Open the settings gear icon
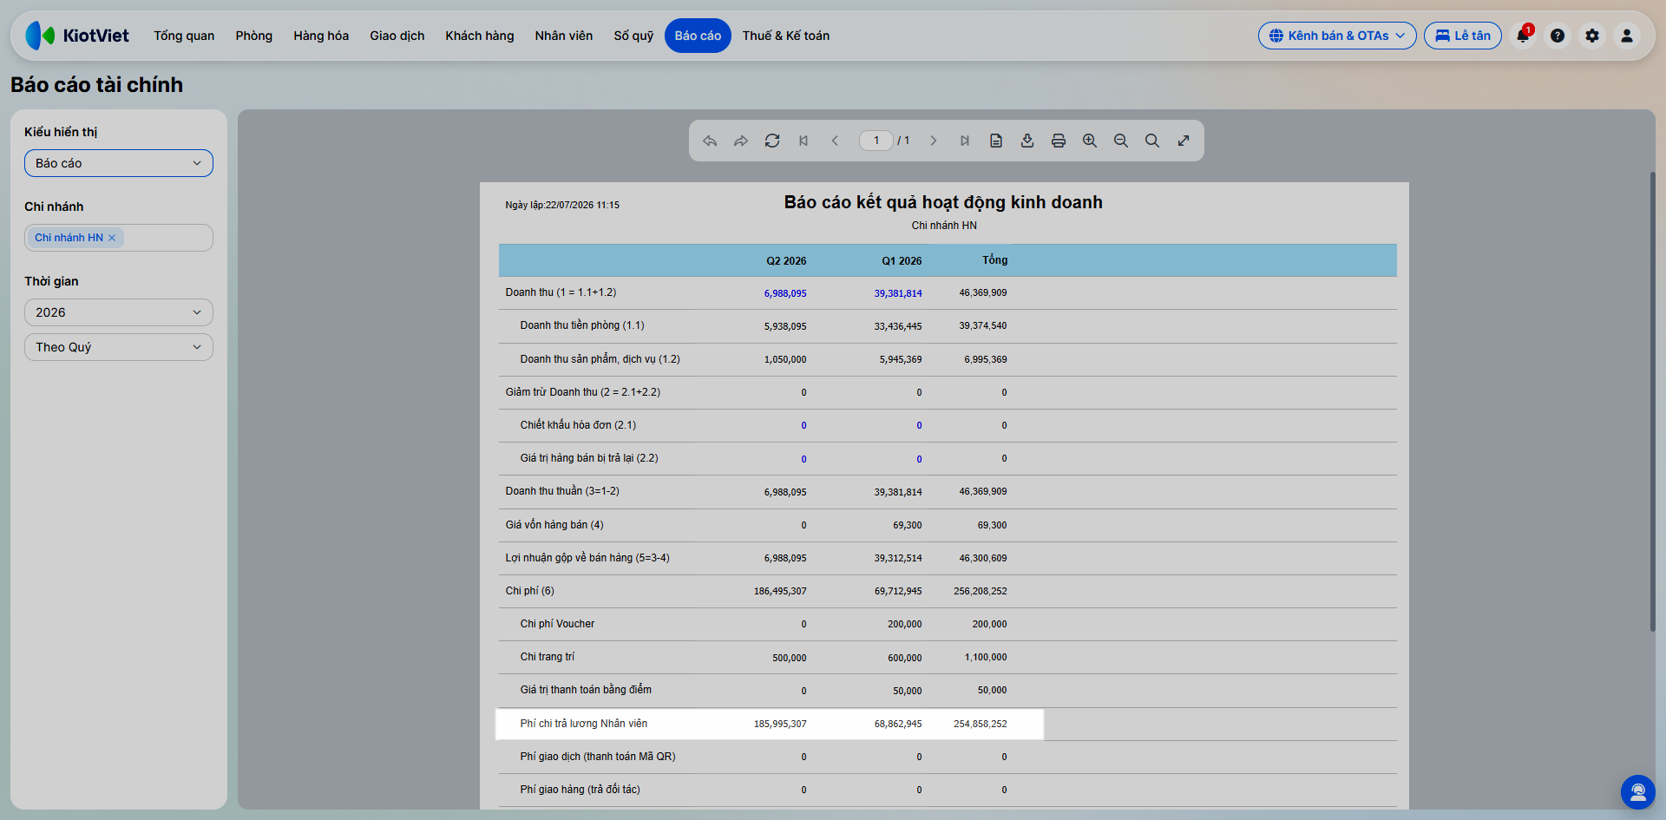This screenshot has height=820, width=1666. coord(1592,36)
